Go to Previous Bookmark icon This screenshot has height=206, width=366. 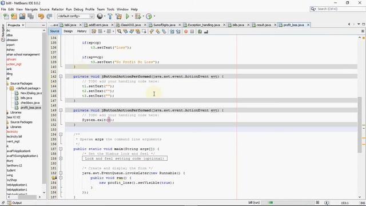152,31
